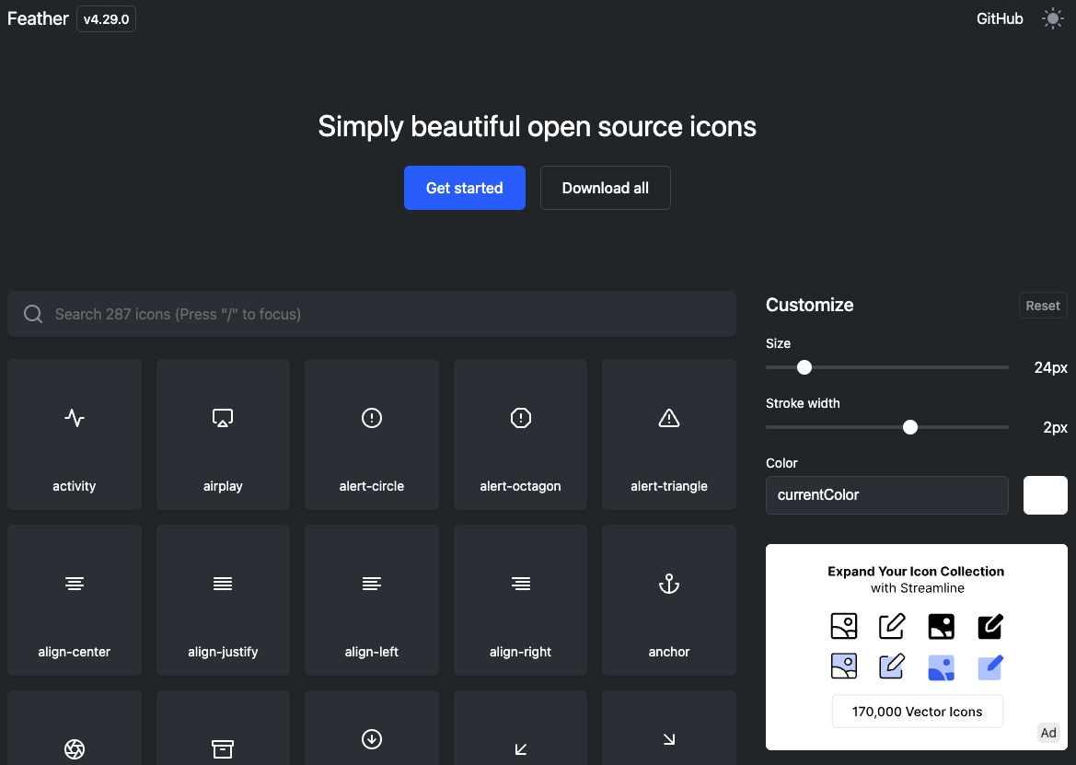Click the blue Get started button
Viewport: 1076px width, 765px height.
pyautogui.click(x=465, y=188)
